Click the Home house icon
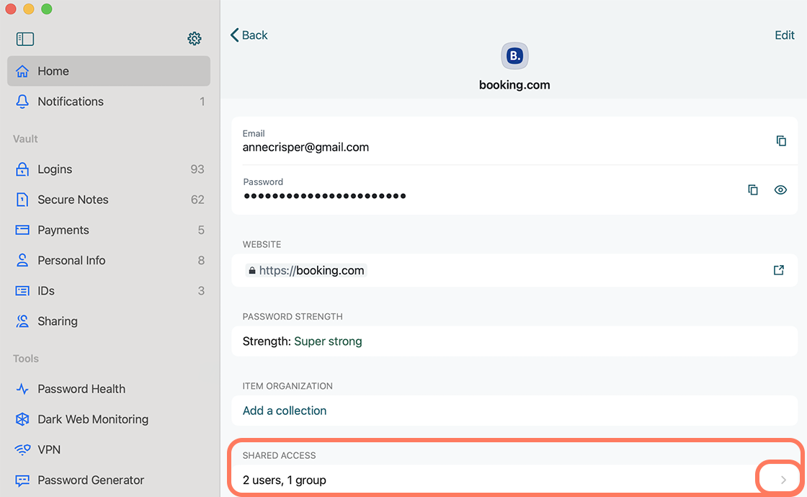Screen dimensions: 807x497 (x=22, y=71)
